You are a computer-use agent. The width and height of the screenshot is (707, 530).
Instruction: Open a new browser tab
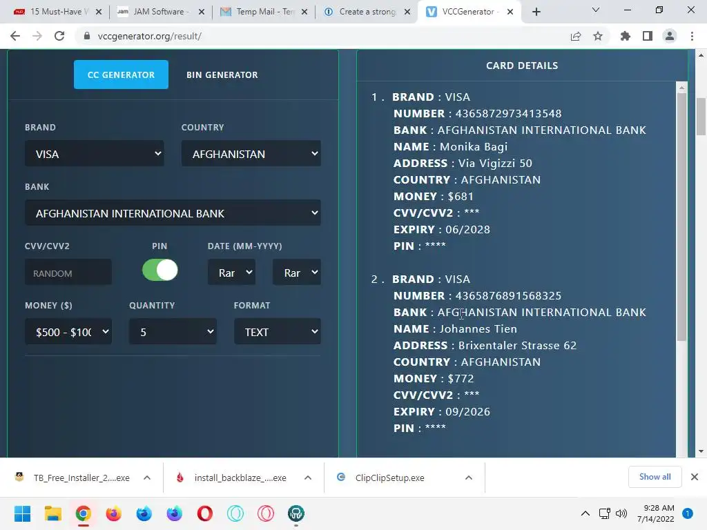click(536, 12)
